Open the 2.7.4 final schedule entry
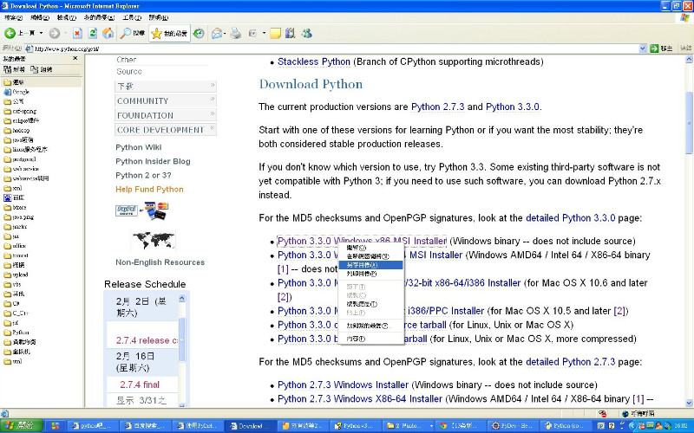This screenshot has width=694, height=433. (140, 385)
